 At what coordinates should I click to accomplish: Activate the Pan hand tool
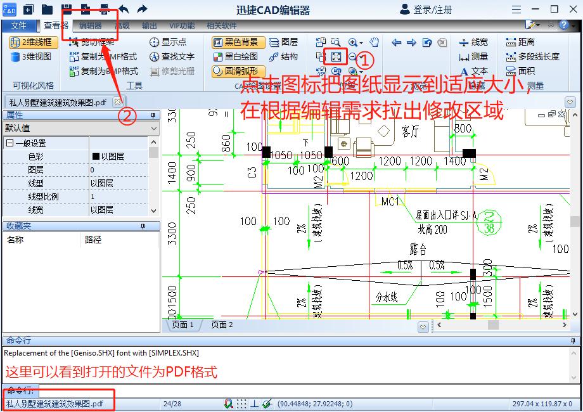click(373, 41)
